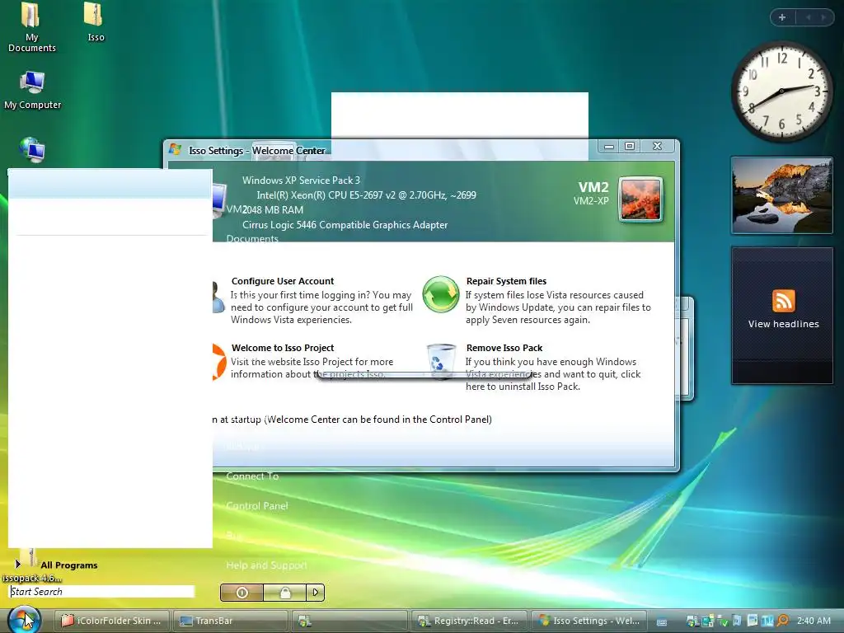Click the 'Windows XP Service Pack 3' text
844x633 pixels.
[301, 181]
